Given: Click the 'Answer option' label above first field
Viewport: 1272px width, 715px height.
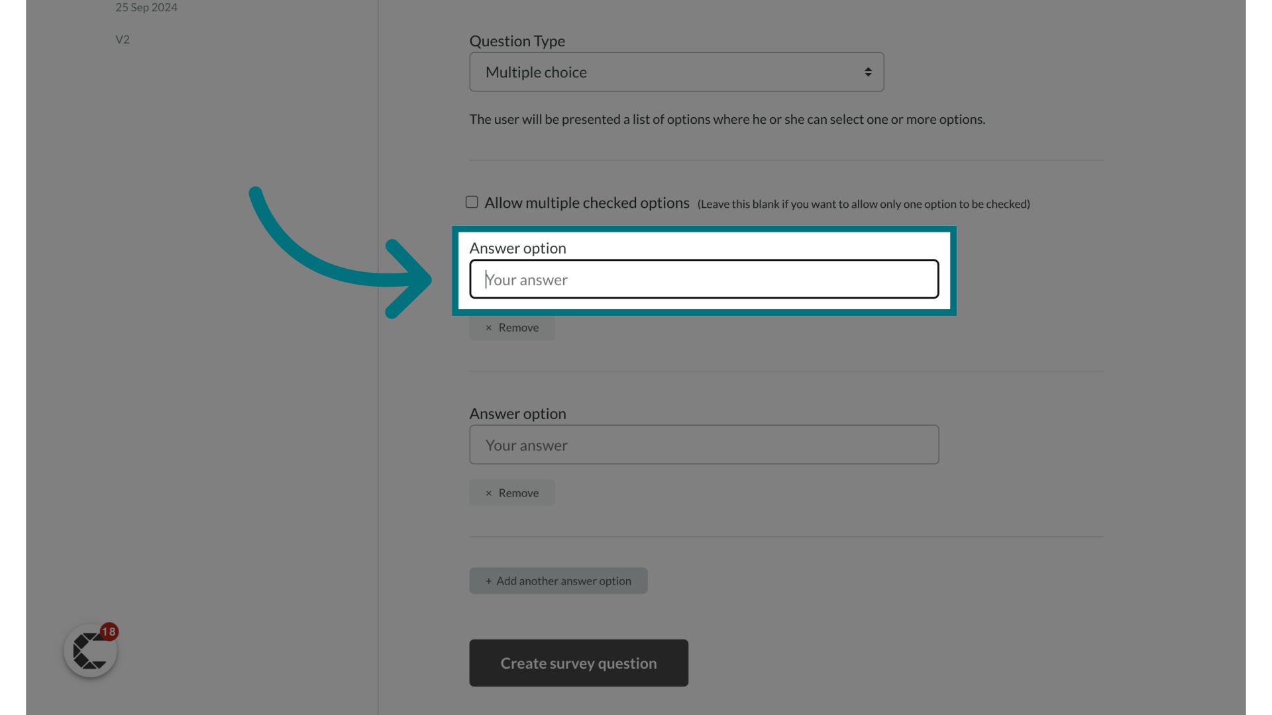Looking at the screenshot, I should click(x=517, y=247).
